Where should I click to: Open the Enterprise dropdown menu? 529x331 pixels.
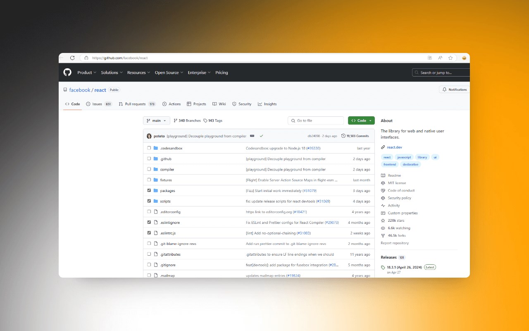point(199,72)
